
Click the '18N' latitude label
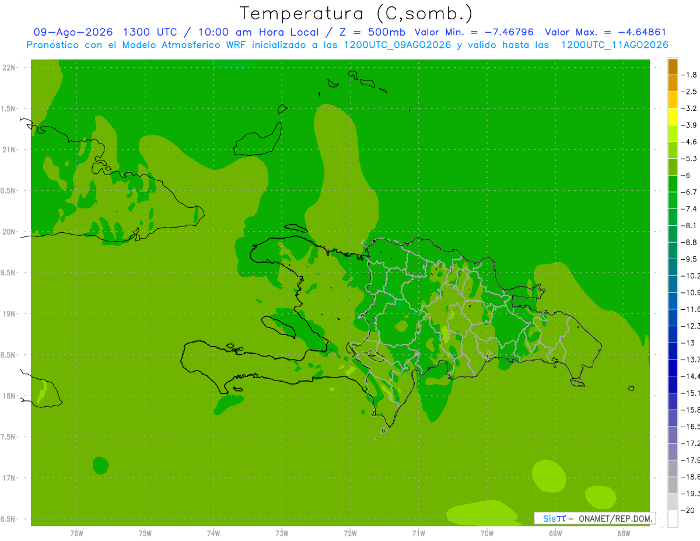pos(9,396)
